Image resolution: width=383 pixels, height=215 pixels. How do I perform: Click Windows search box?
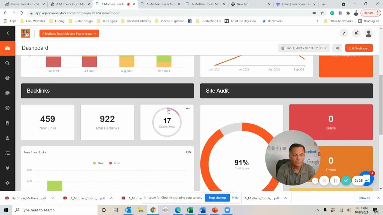55,210
